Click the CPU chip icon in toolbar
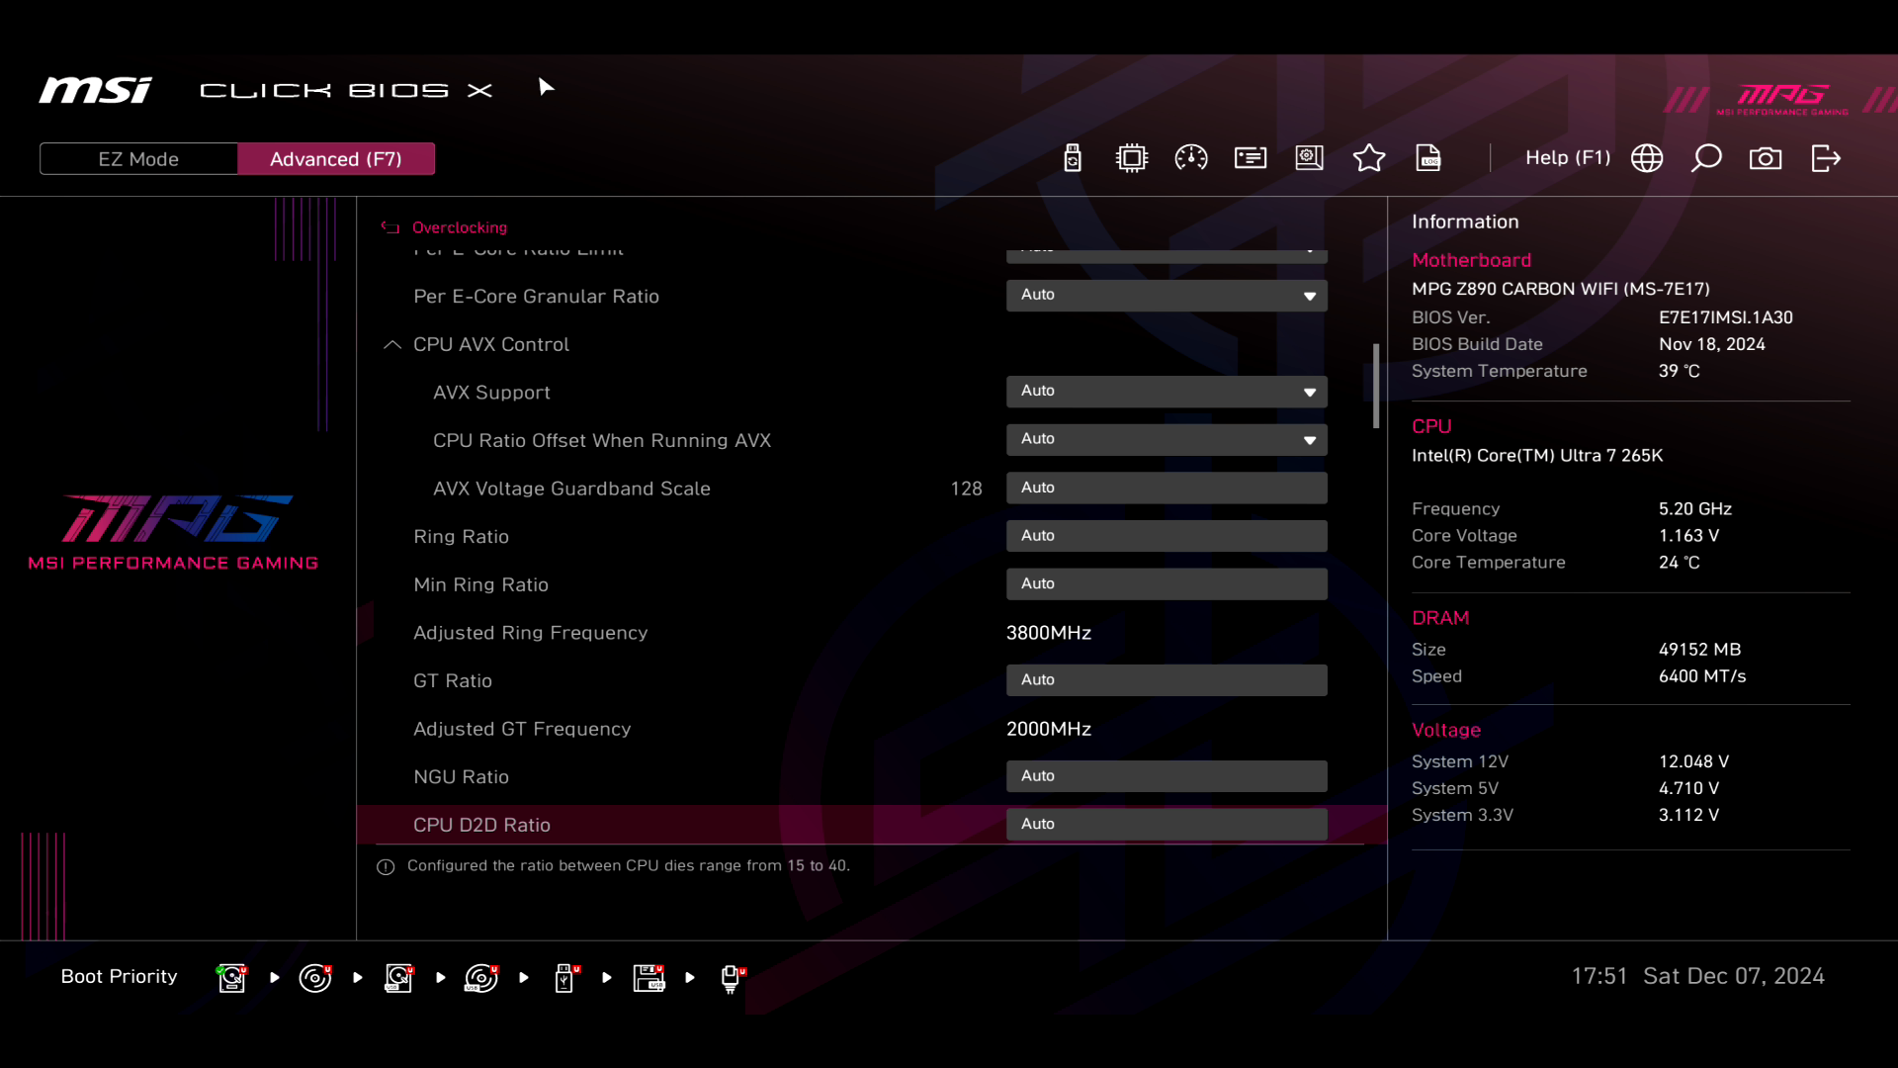This screenshot has width=1898, height=1068. point(1131,158)
